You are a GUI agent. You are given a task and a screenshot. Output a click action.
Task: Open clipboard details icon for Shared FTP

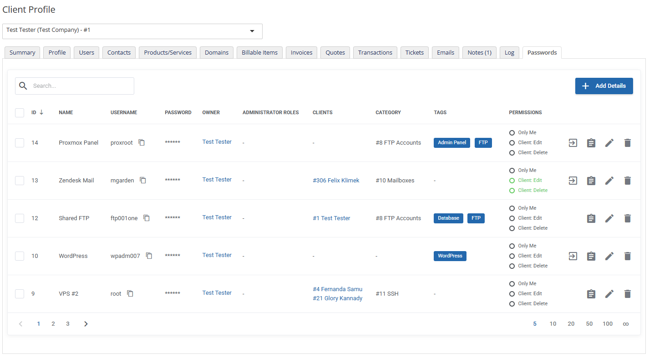coord(591,218)
